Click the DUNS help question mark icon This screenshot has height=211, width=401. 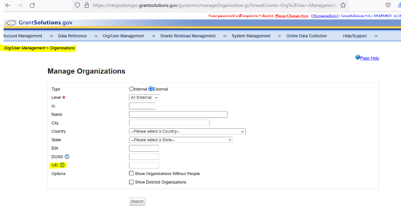67,157
